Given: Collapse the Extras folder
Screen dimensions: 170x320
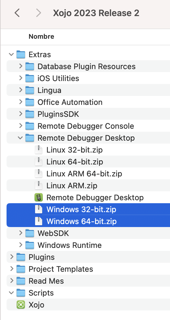Looking at the screenshot, I should (x=11, y=55).
